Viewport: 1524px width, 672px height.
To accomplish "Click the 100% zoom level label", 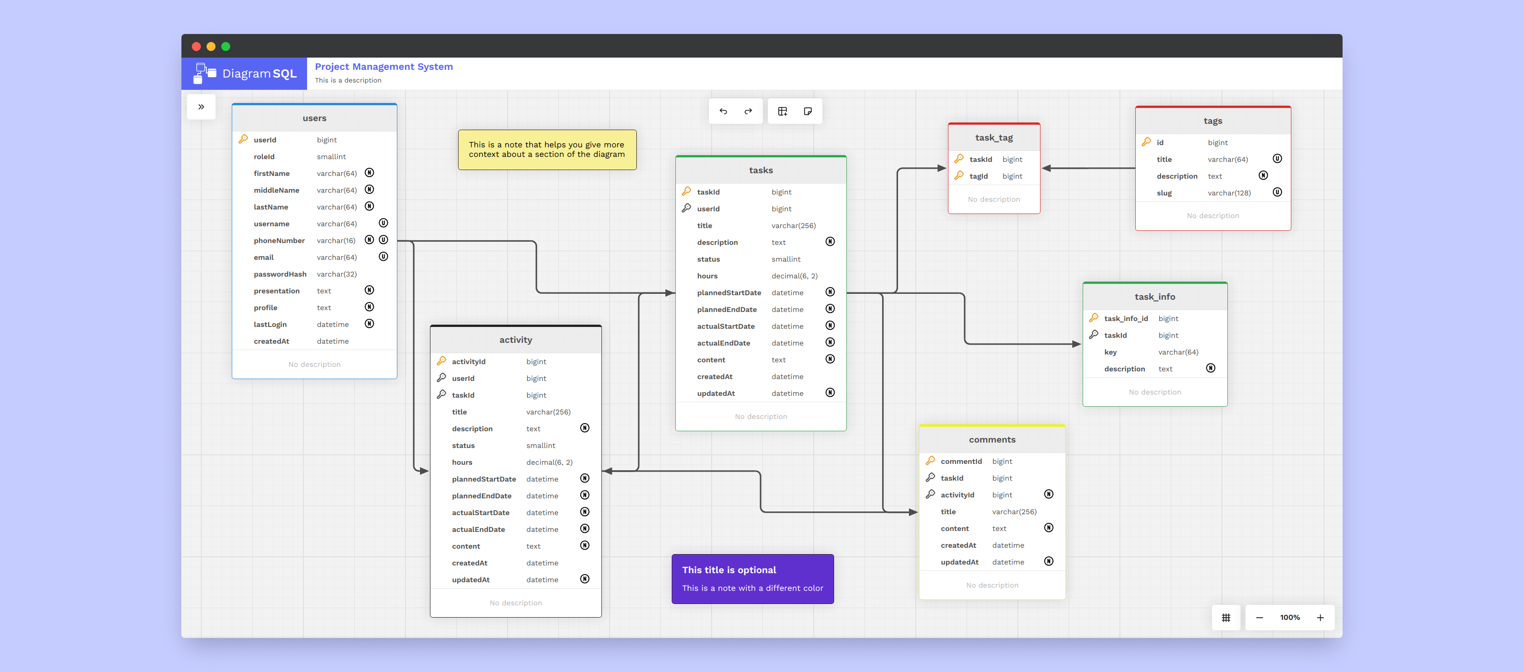I will click(1290, 618).
